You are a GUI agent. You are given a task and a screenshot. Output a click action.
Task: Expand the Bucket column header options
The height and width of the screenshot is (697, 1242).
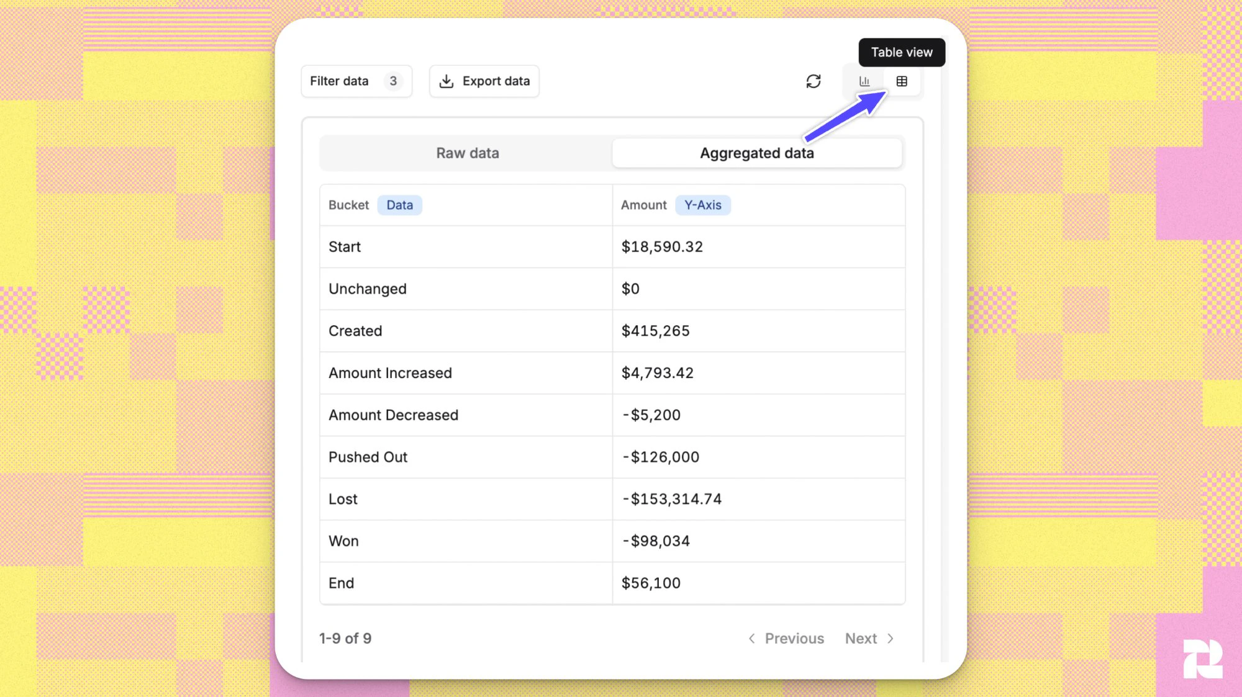[x=348, y=205]
